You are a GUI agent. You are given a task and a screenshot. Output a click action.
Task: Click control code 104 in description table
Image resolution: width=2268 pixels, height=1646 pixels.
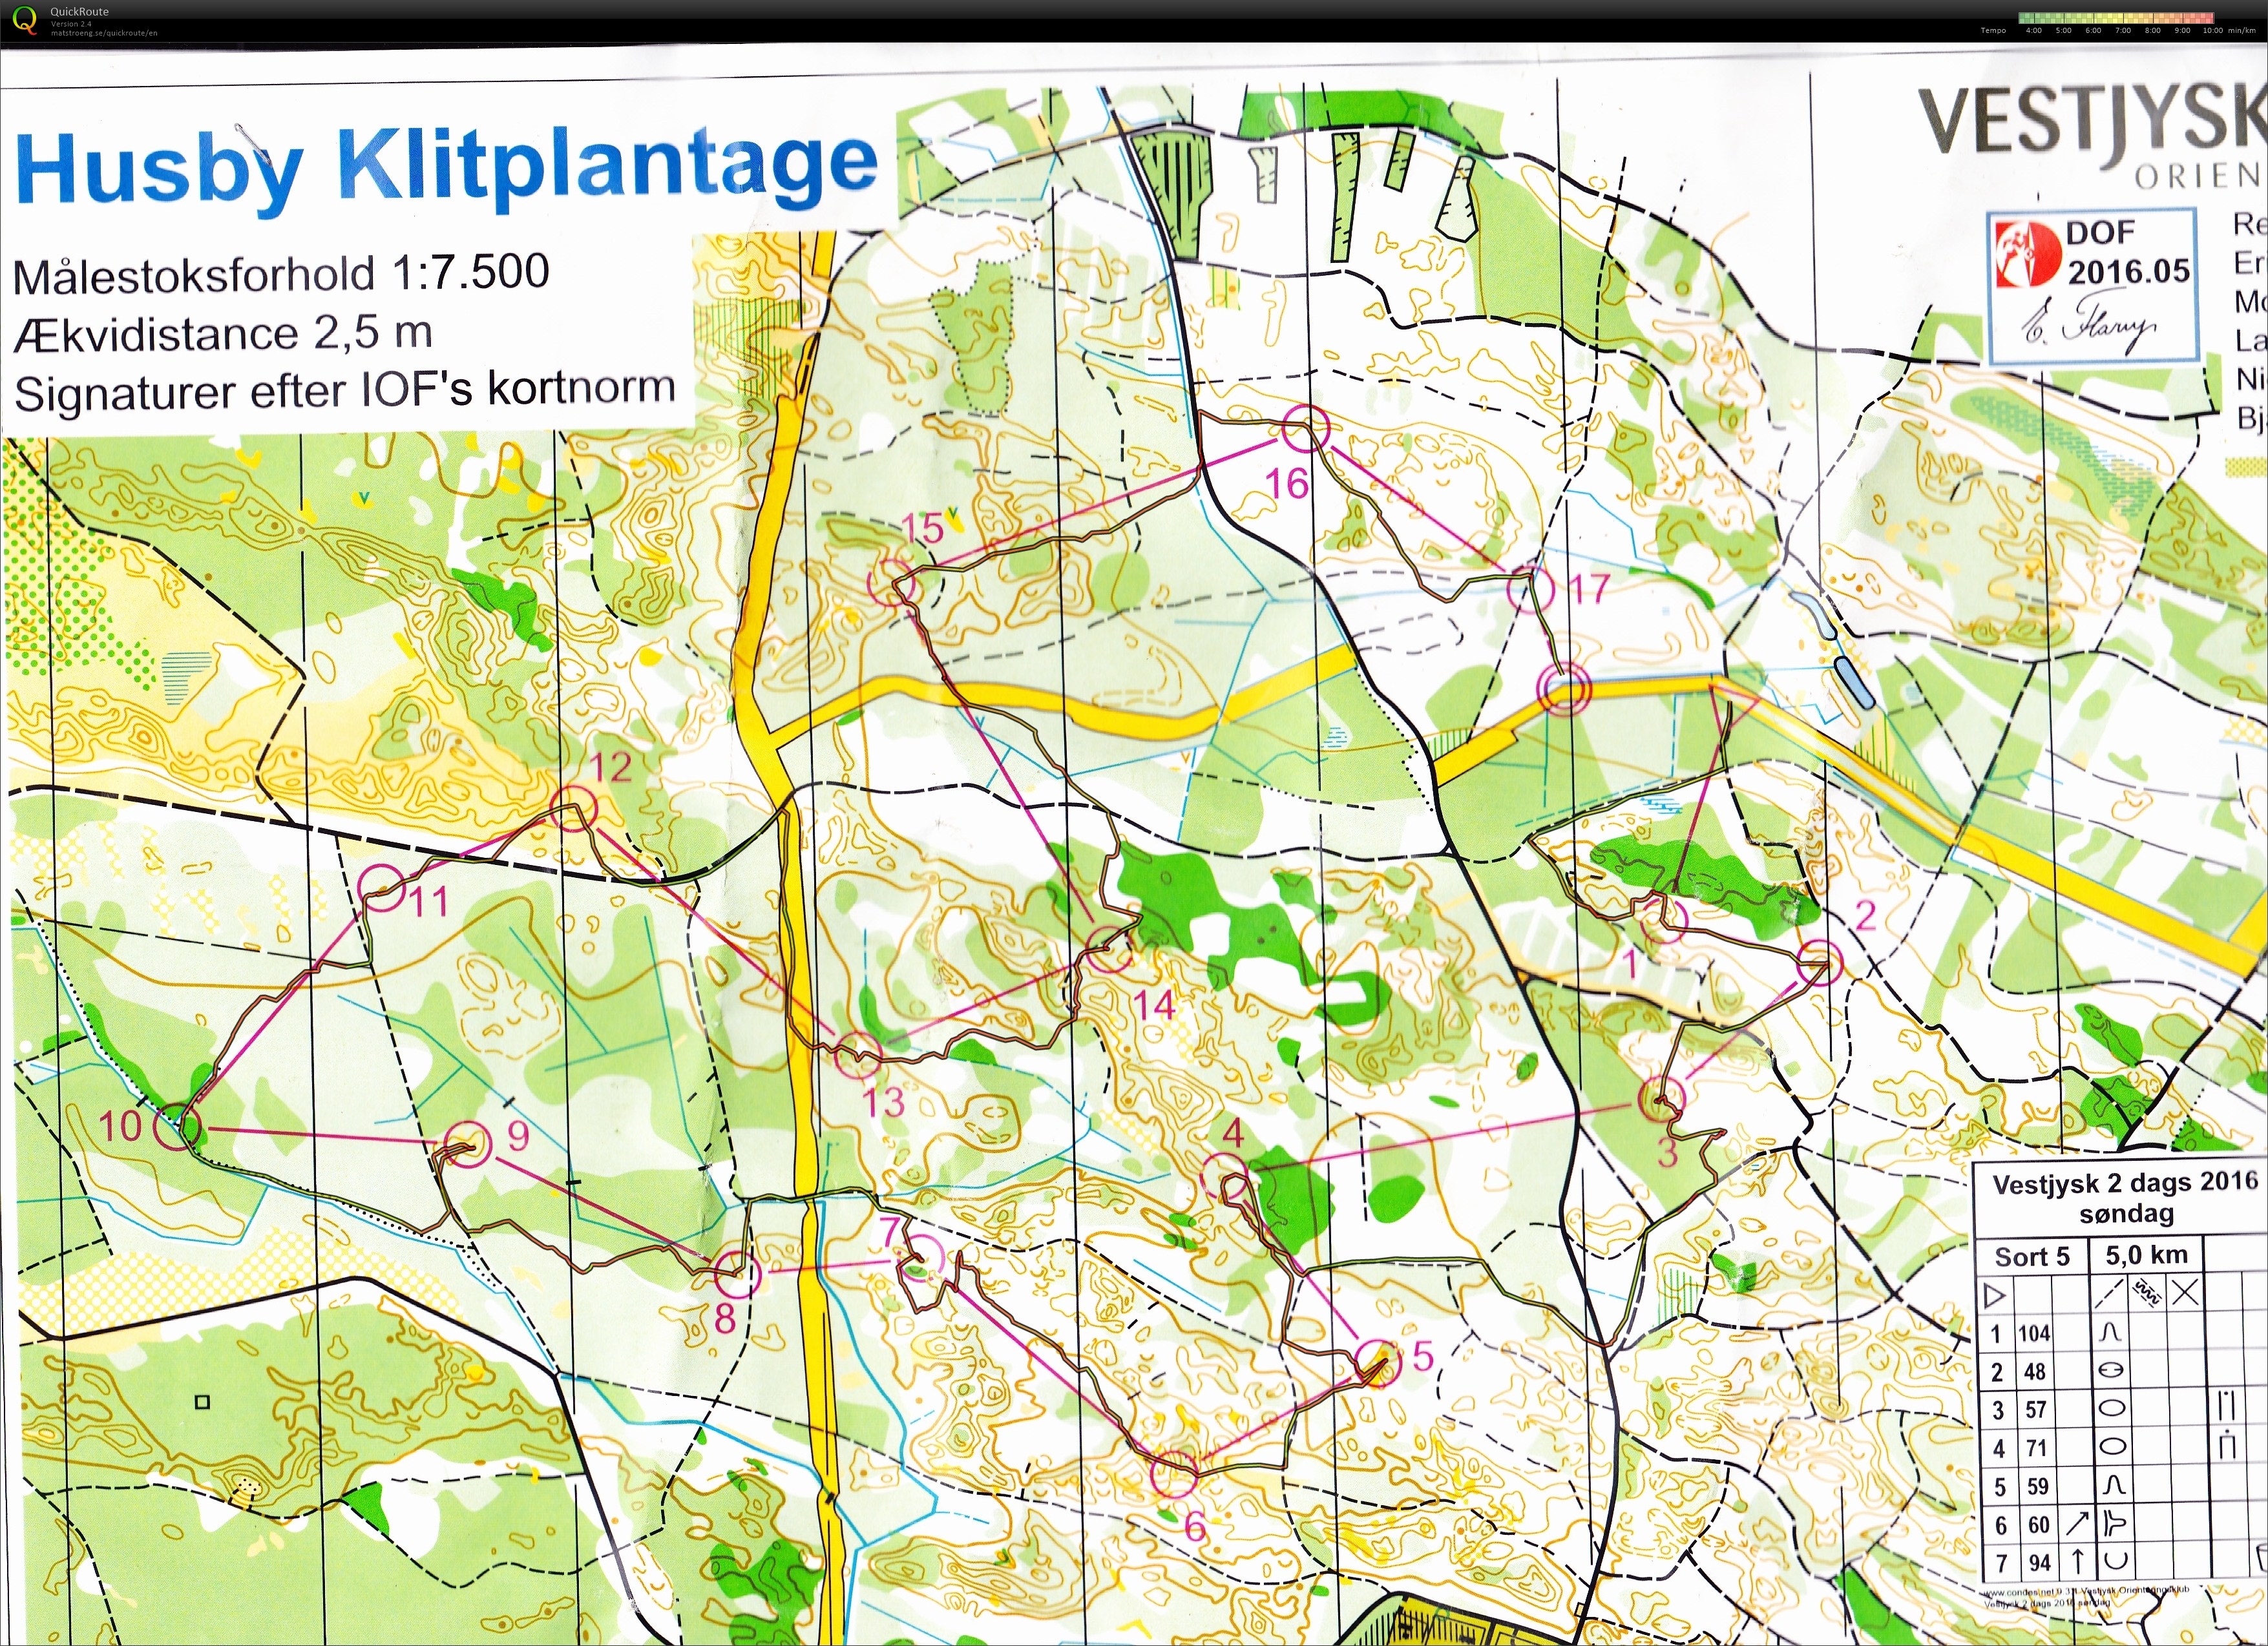tap(2034, 1333)
